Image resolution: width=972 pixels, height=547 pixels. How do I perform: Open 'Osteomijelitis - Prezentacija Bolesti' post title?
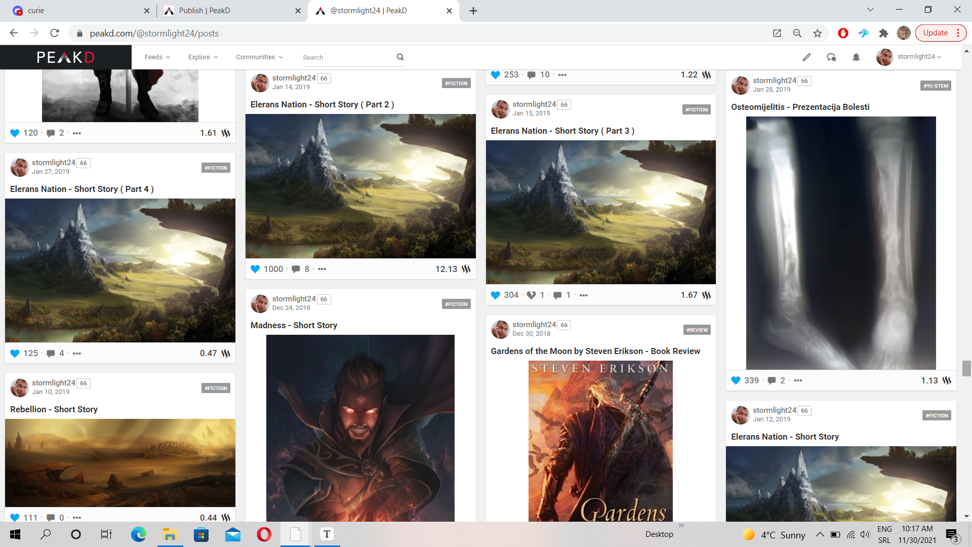(800, 107)
